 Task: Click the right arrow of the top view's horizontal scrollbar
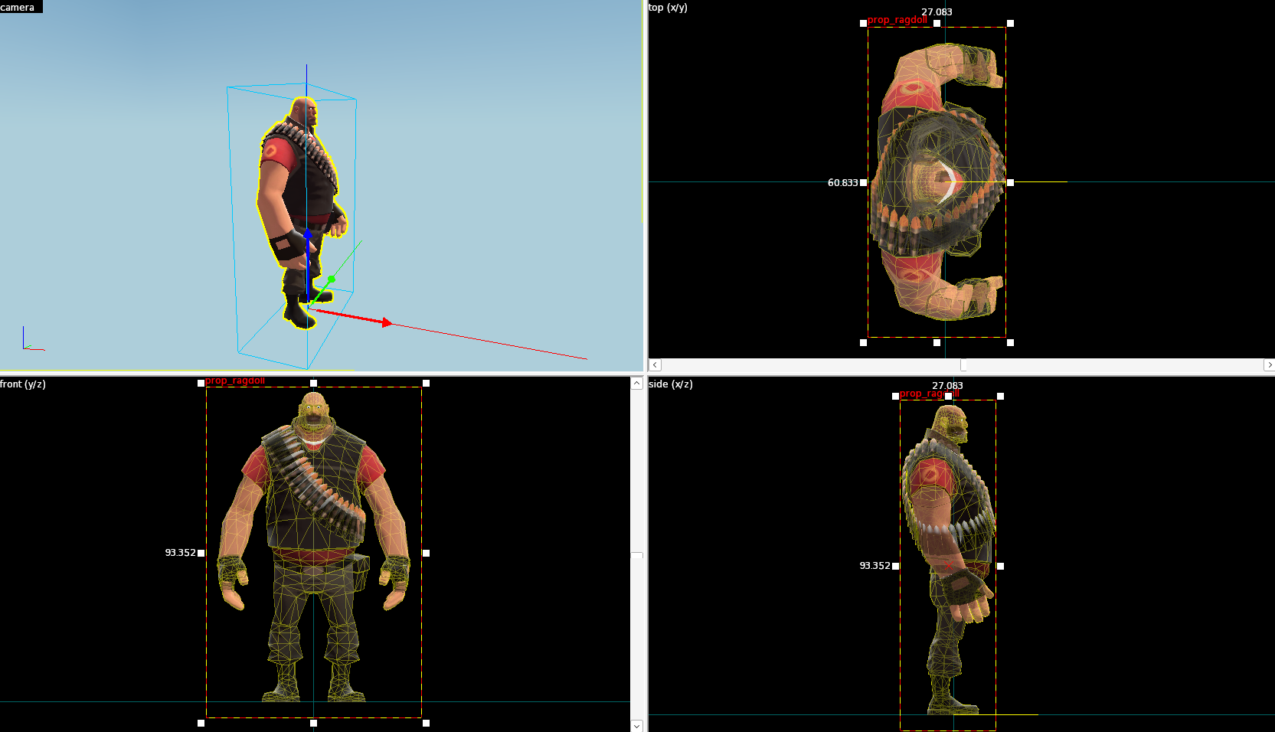click(1269, 365)
